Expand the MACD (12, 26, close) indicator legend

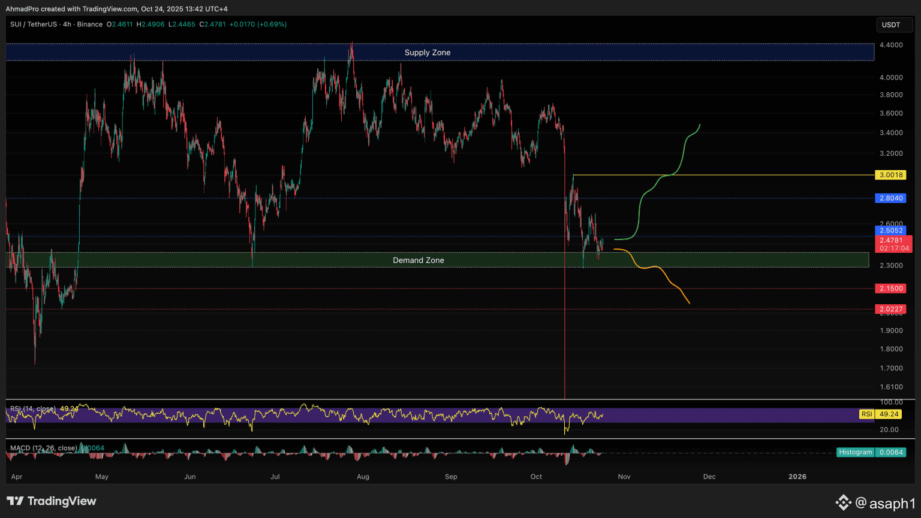pyautogui.click(x=43, y=448)
